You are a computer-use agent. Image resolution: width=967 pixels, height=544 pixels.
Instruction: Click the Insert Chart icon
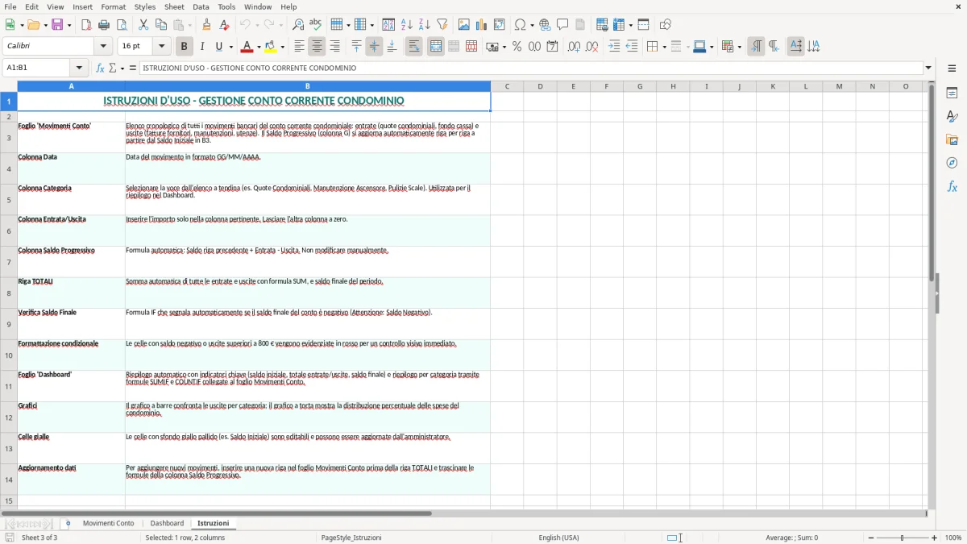[x=482, y=25]
